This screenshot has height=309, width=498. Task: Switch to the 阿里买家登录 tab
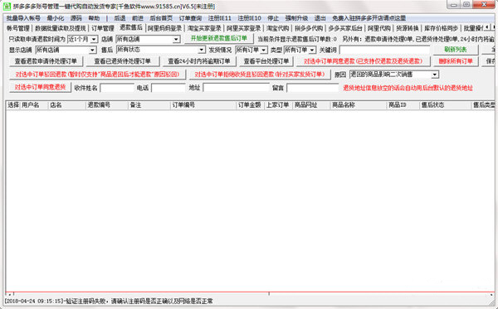click(243, 28)
